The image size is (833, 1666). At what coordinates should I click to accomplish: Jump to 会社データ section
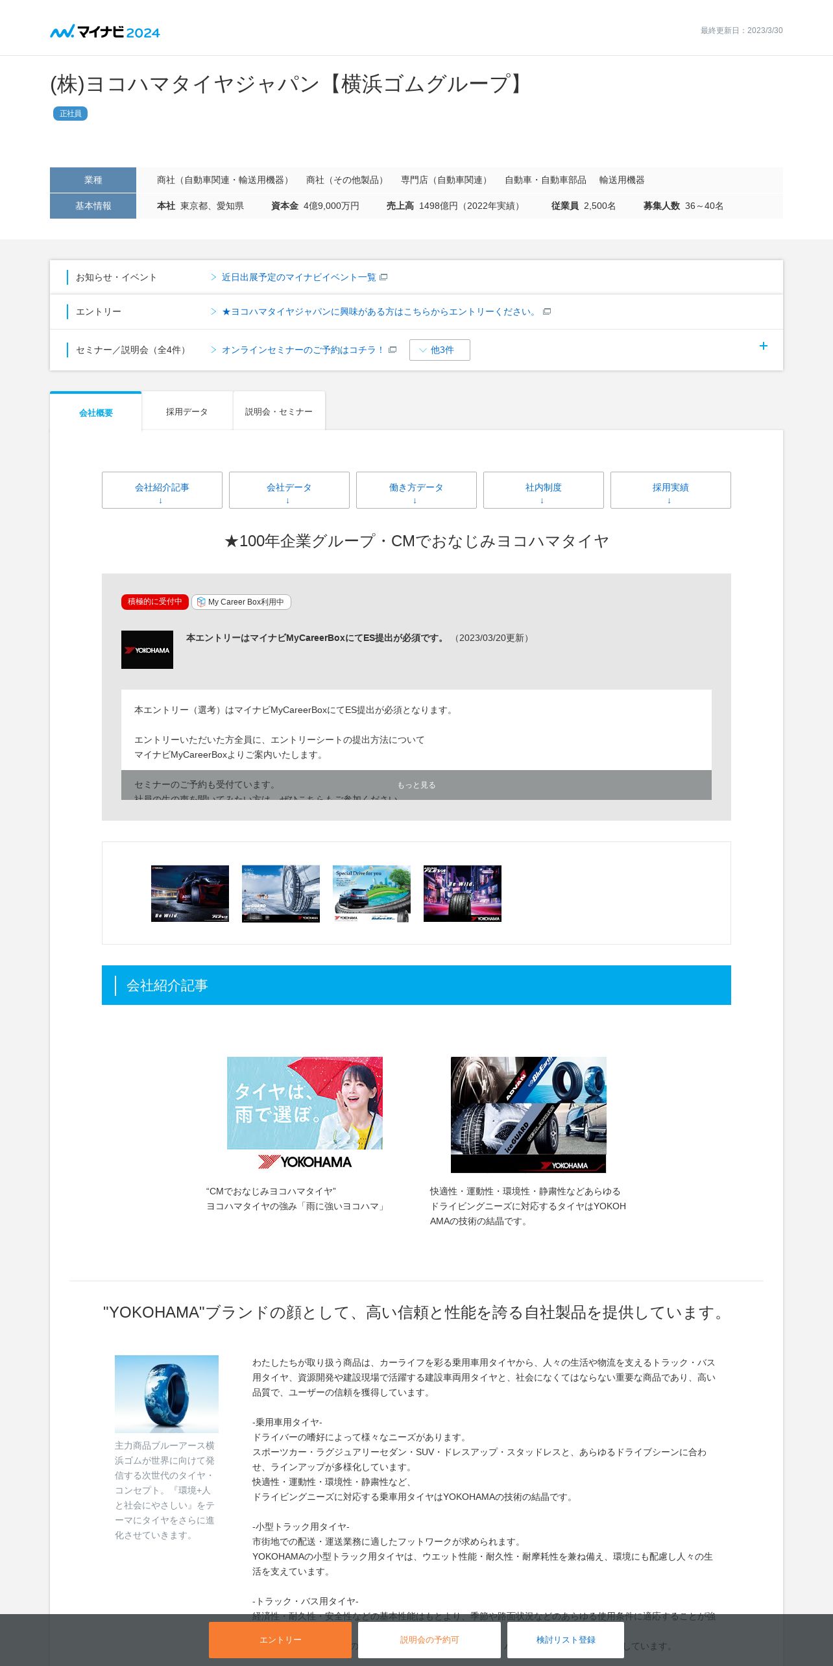289,490
